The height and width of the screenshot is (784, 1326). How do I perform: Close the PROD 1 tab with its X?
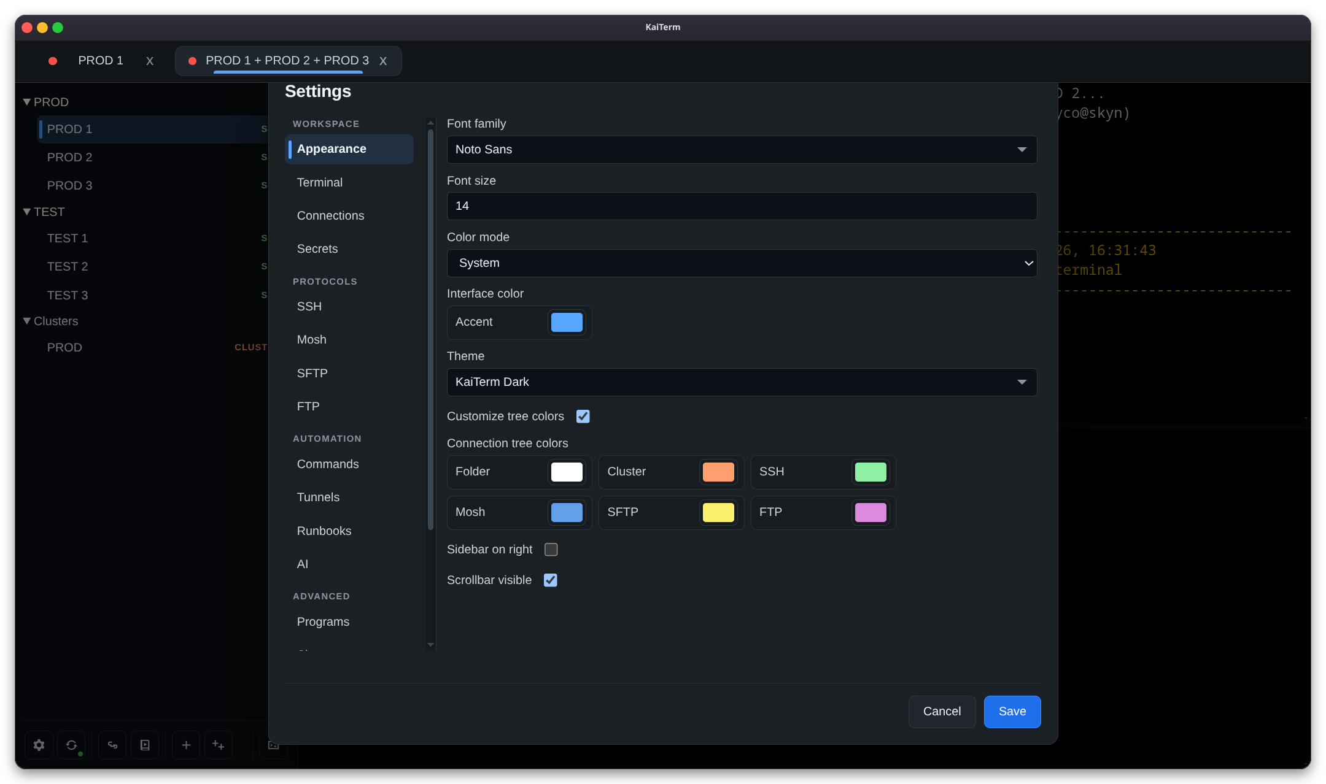(150, 61)
